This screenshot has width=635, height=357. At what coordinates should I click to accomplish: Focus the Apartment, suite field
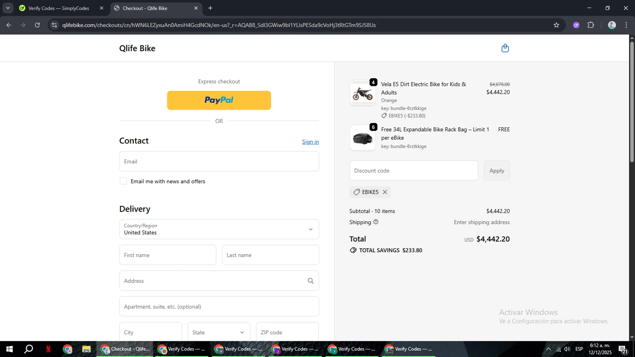(x=219, y=307)
